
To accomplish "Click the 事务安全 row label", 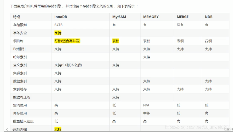I will 20,33.
